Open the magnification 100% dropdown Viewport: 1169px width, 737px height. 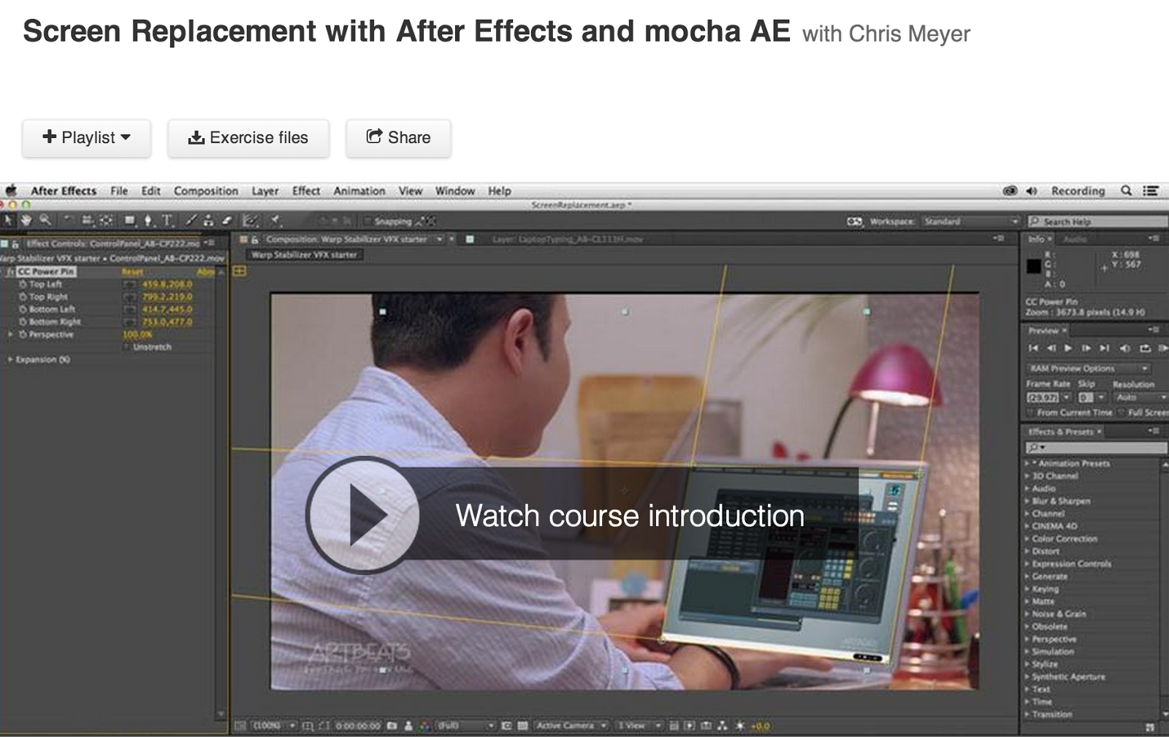[273, 725]
